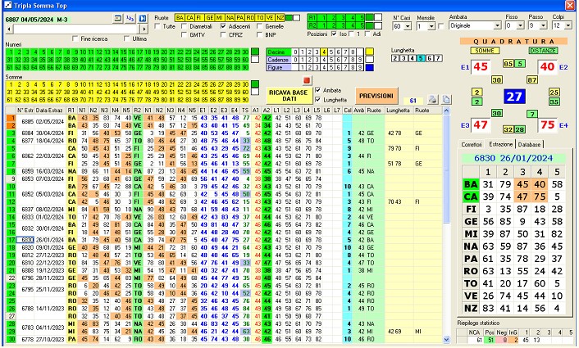Image resolution: width=579 pixels, height=348 pixels.
Task: Click the green swatch beside Somme grid
Action: coord(255,84)
